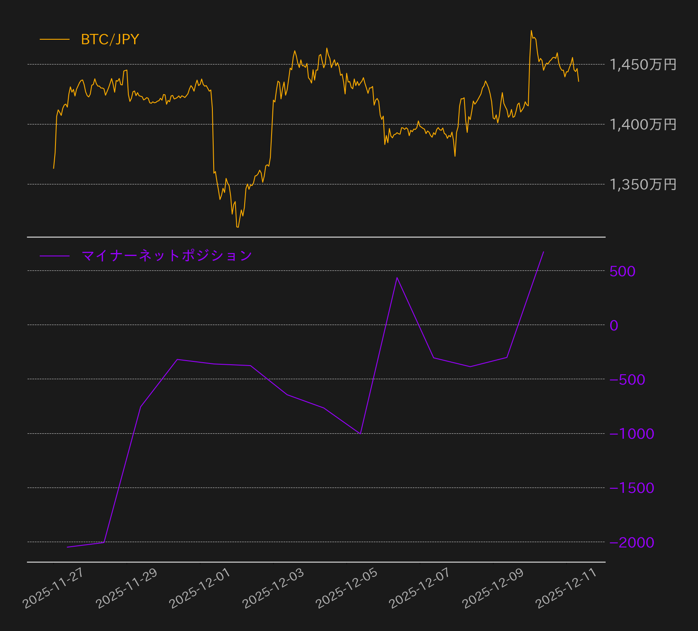Click the −1500 value on the purple axis
This screenshot has width=698, height=631.
[632, 488]
